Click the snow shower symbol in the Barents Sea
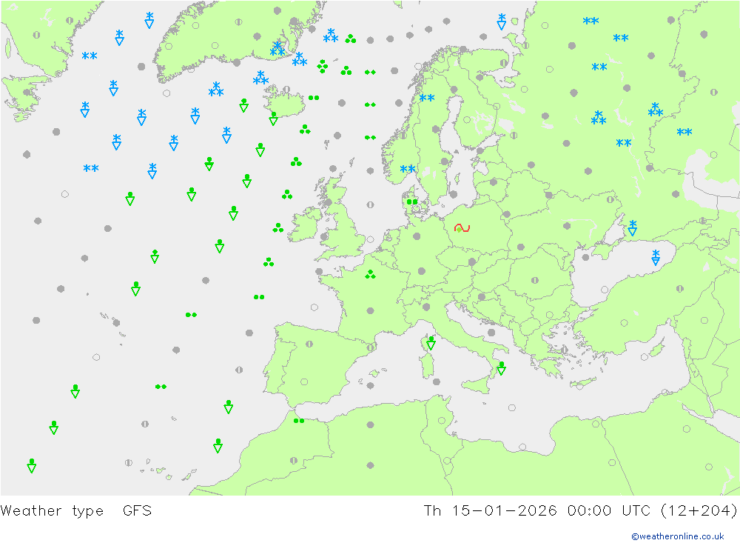The image size is (740, 543). [501, 21]
